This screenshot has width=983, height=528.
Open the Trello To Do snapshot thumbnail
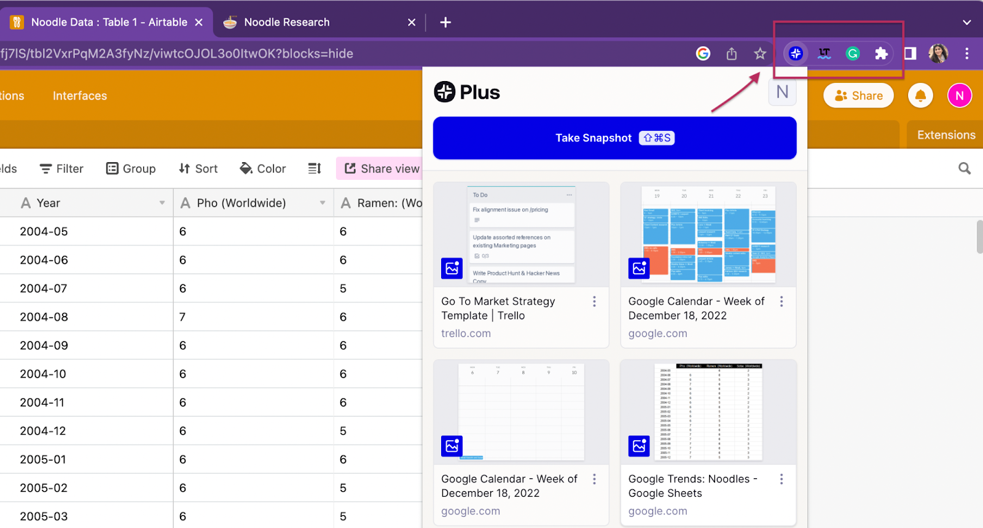521,235
